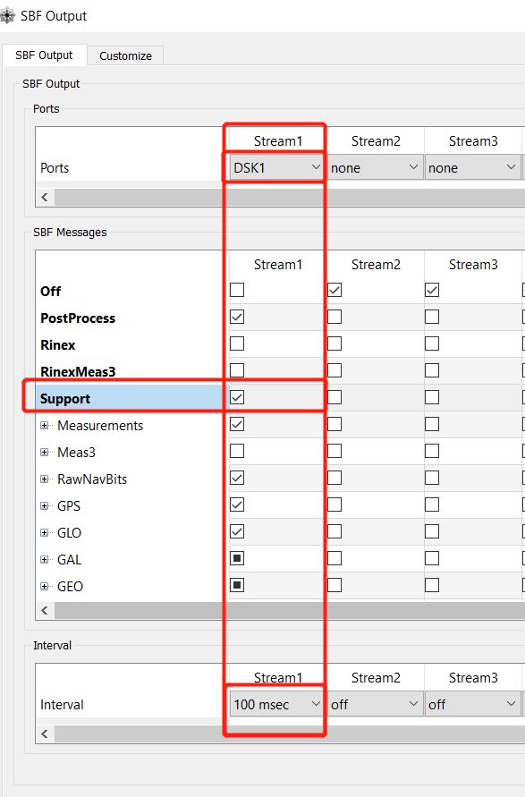Expand the Measurements tree node
The height and width of the screenshot is (797, 525).
(x=45, y=426)
